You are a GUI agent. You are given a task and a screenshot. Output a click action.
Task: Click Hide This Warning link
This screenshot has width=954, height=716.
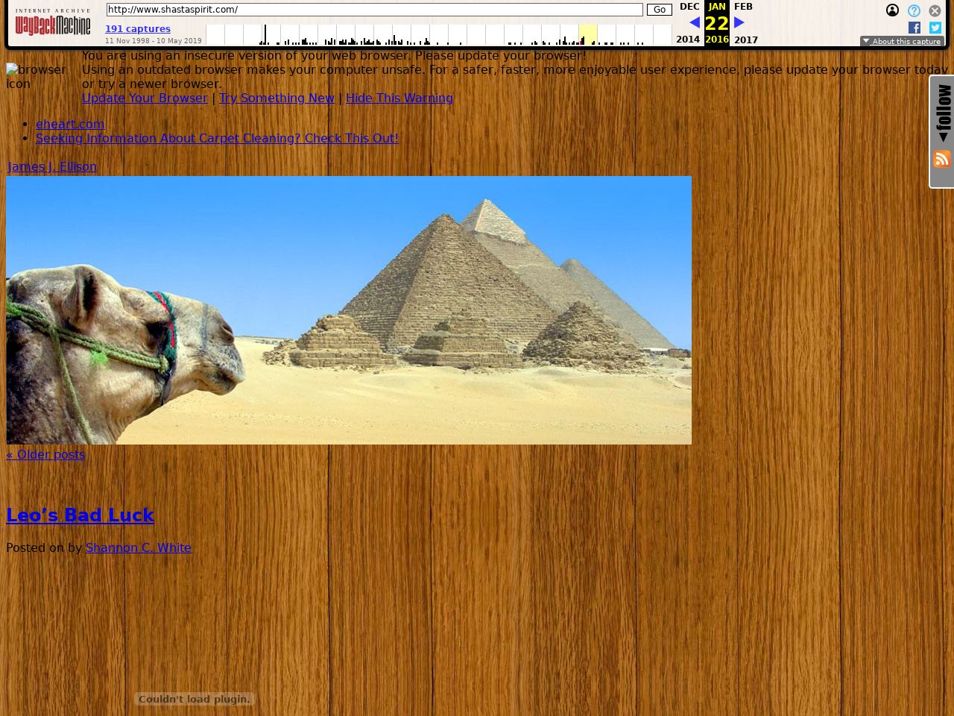point(399,98)
